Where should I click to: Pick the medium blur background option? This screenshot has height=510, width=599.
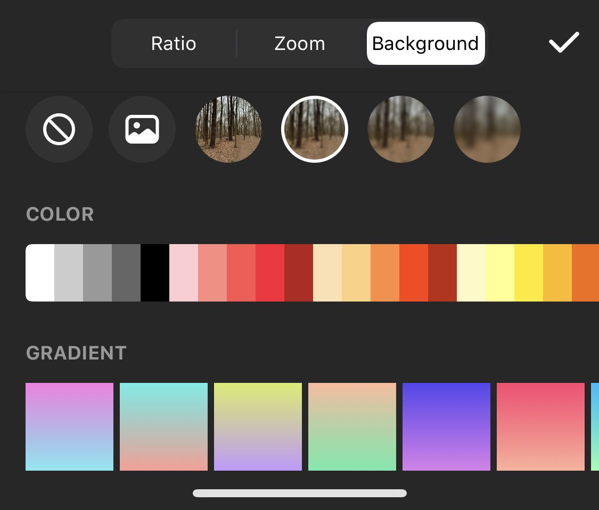(401, 129)
